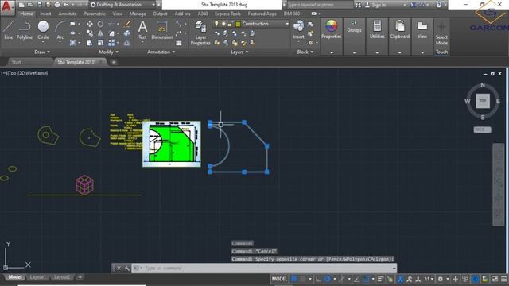
Task: Select the Circle draw tool
Action: (43, 30)
